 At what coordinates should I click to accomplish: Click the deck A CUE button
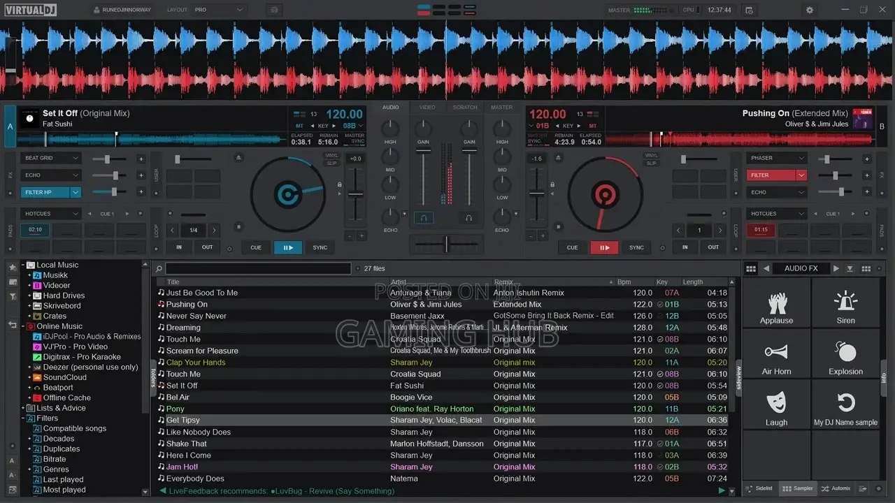[256, 247]
